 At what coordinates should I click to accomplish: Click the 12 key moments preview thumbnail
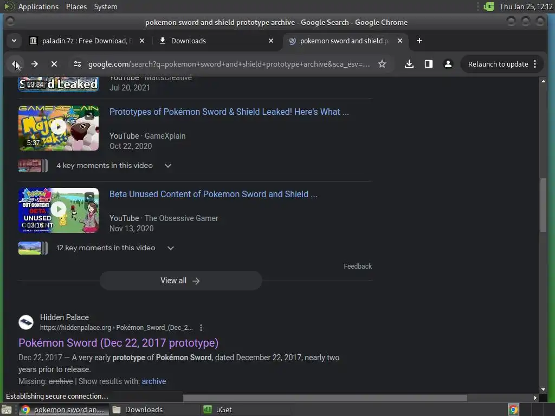coord(33,248)
